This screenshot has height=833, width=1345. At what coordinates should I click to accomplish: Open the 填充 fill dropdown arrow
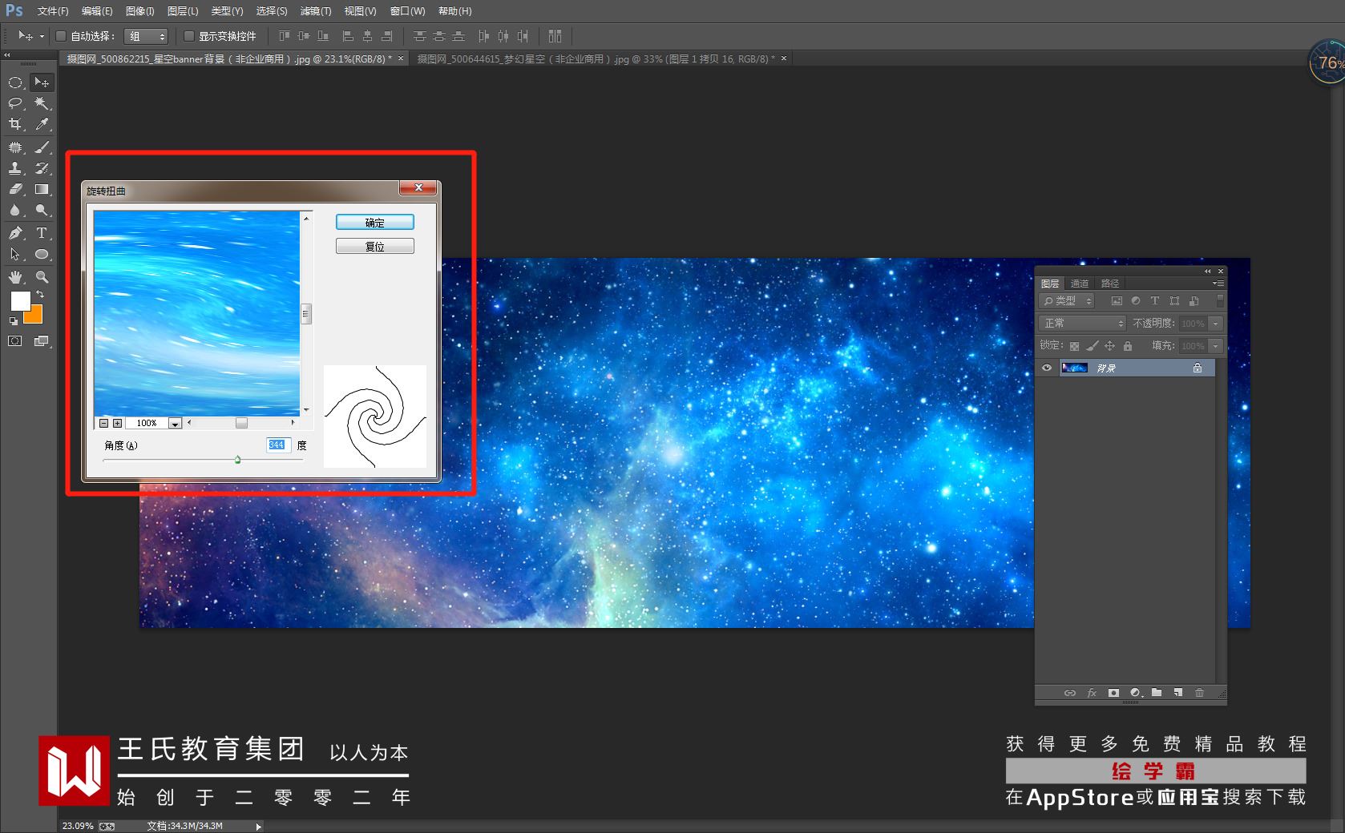[1216, 346]
